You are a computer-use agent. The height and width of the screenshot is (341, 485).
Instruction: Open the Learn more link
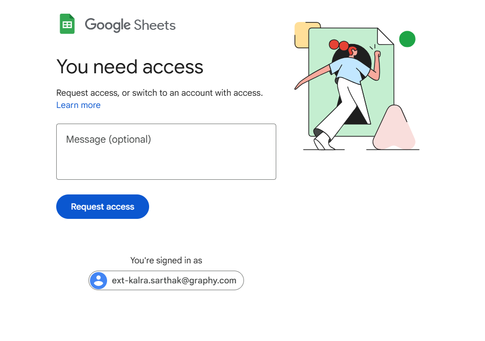coord(78,105)
